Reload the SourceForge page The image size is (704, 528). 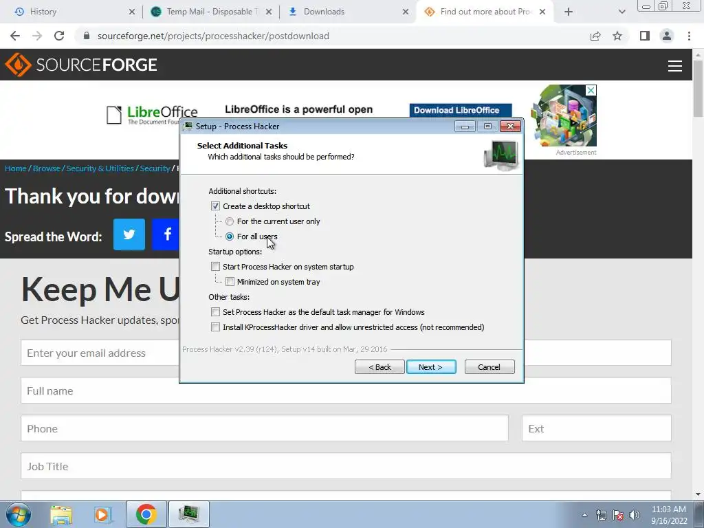coord(59,36)
